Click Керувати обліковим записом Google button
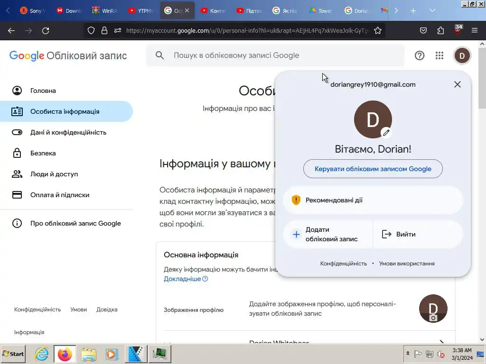This screenshot has width=486, height=364. 373,169
